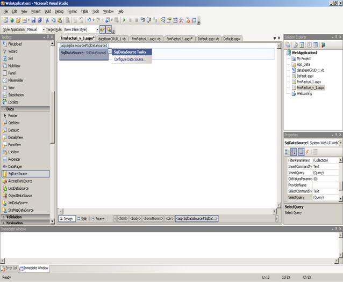
Task: Open Web.config in Solution Explorer
Action: [304, 93]
